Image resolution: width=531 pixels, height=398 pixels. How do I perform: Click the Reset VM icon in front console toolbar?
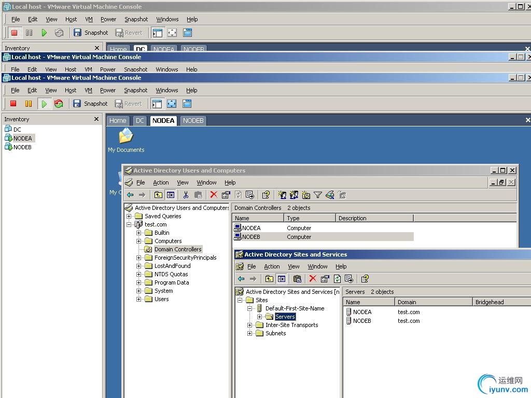[59, 104]
